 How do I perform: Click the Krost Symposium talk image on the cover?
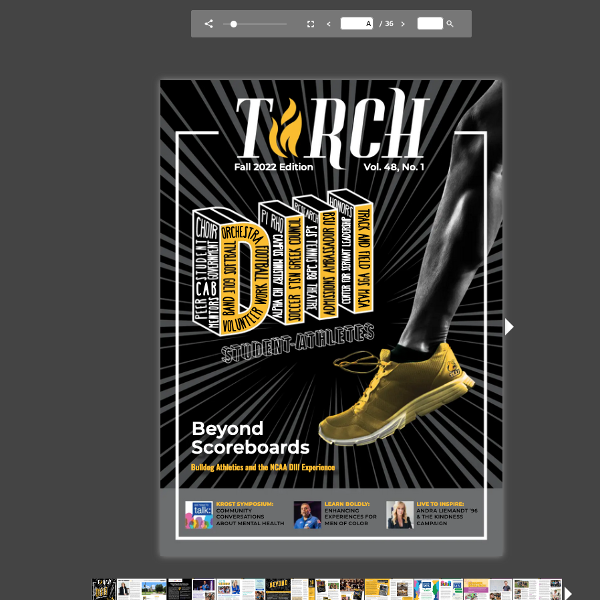point(199,515)
